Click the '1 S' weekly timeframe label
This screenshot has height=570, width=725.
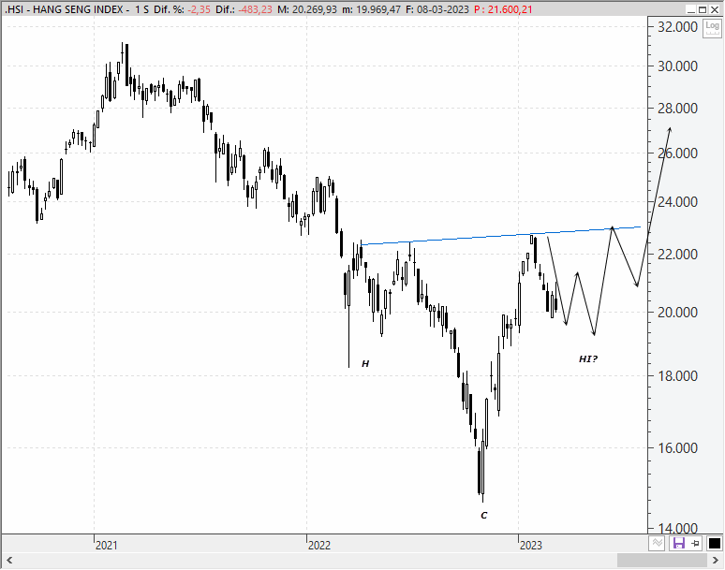click(142, 9)
